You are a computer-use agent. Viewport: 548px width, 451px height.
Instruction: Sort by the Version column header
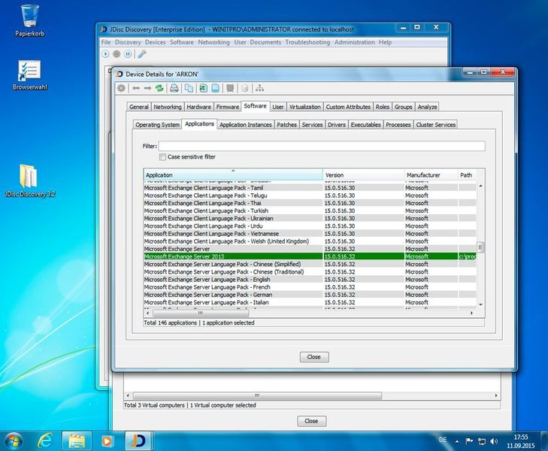(x=364, y=174)
